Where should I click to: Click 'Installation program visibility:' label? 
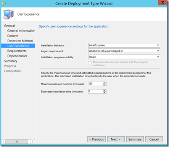pos(57,57)
